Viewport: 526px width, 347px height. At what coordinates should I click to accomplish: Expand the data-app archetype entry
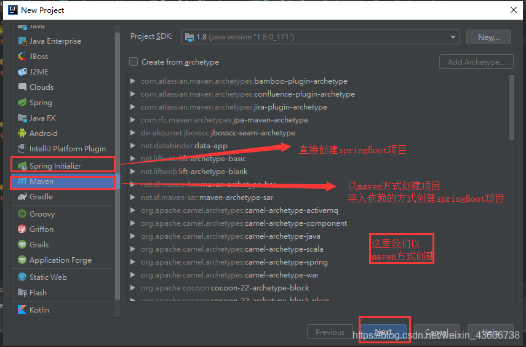(133, 146)
